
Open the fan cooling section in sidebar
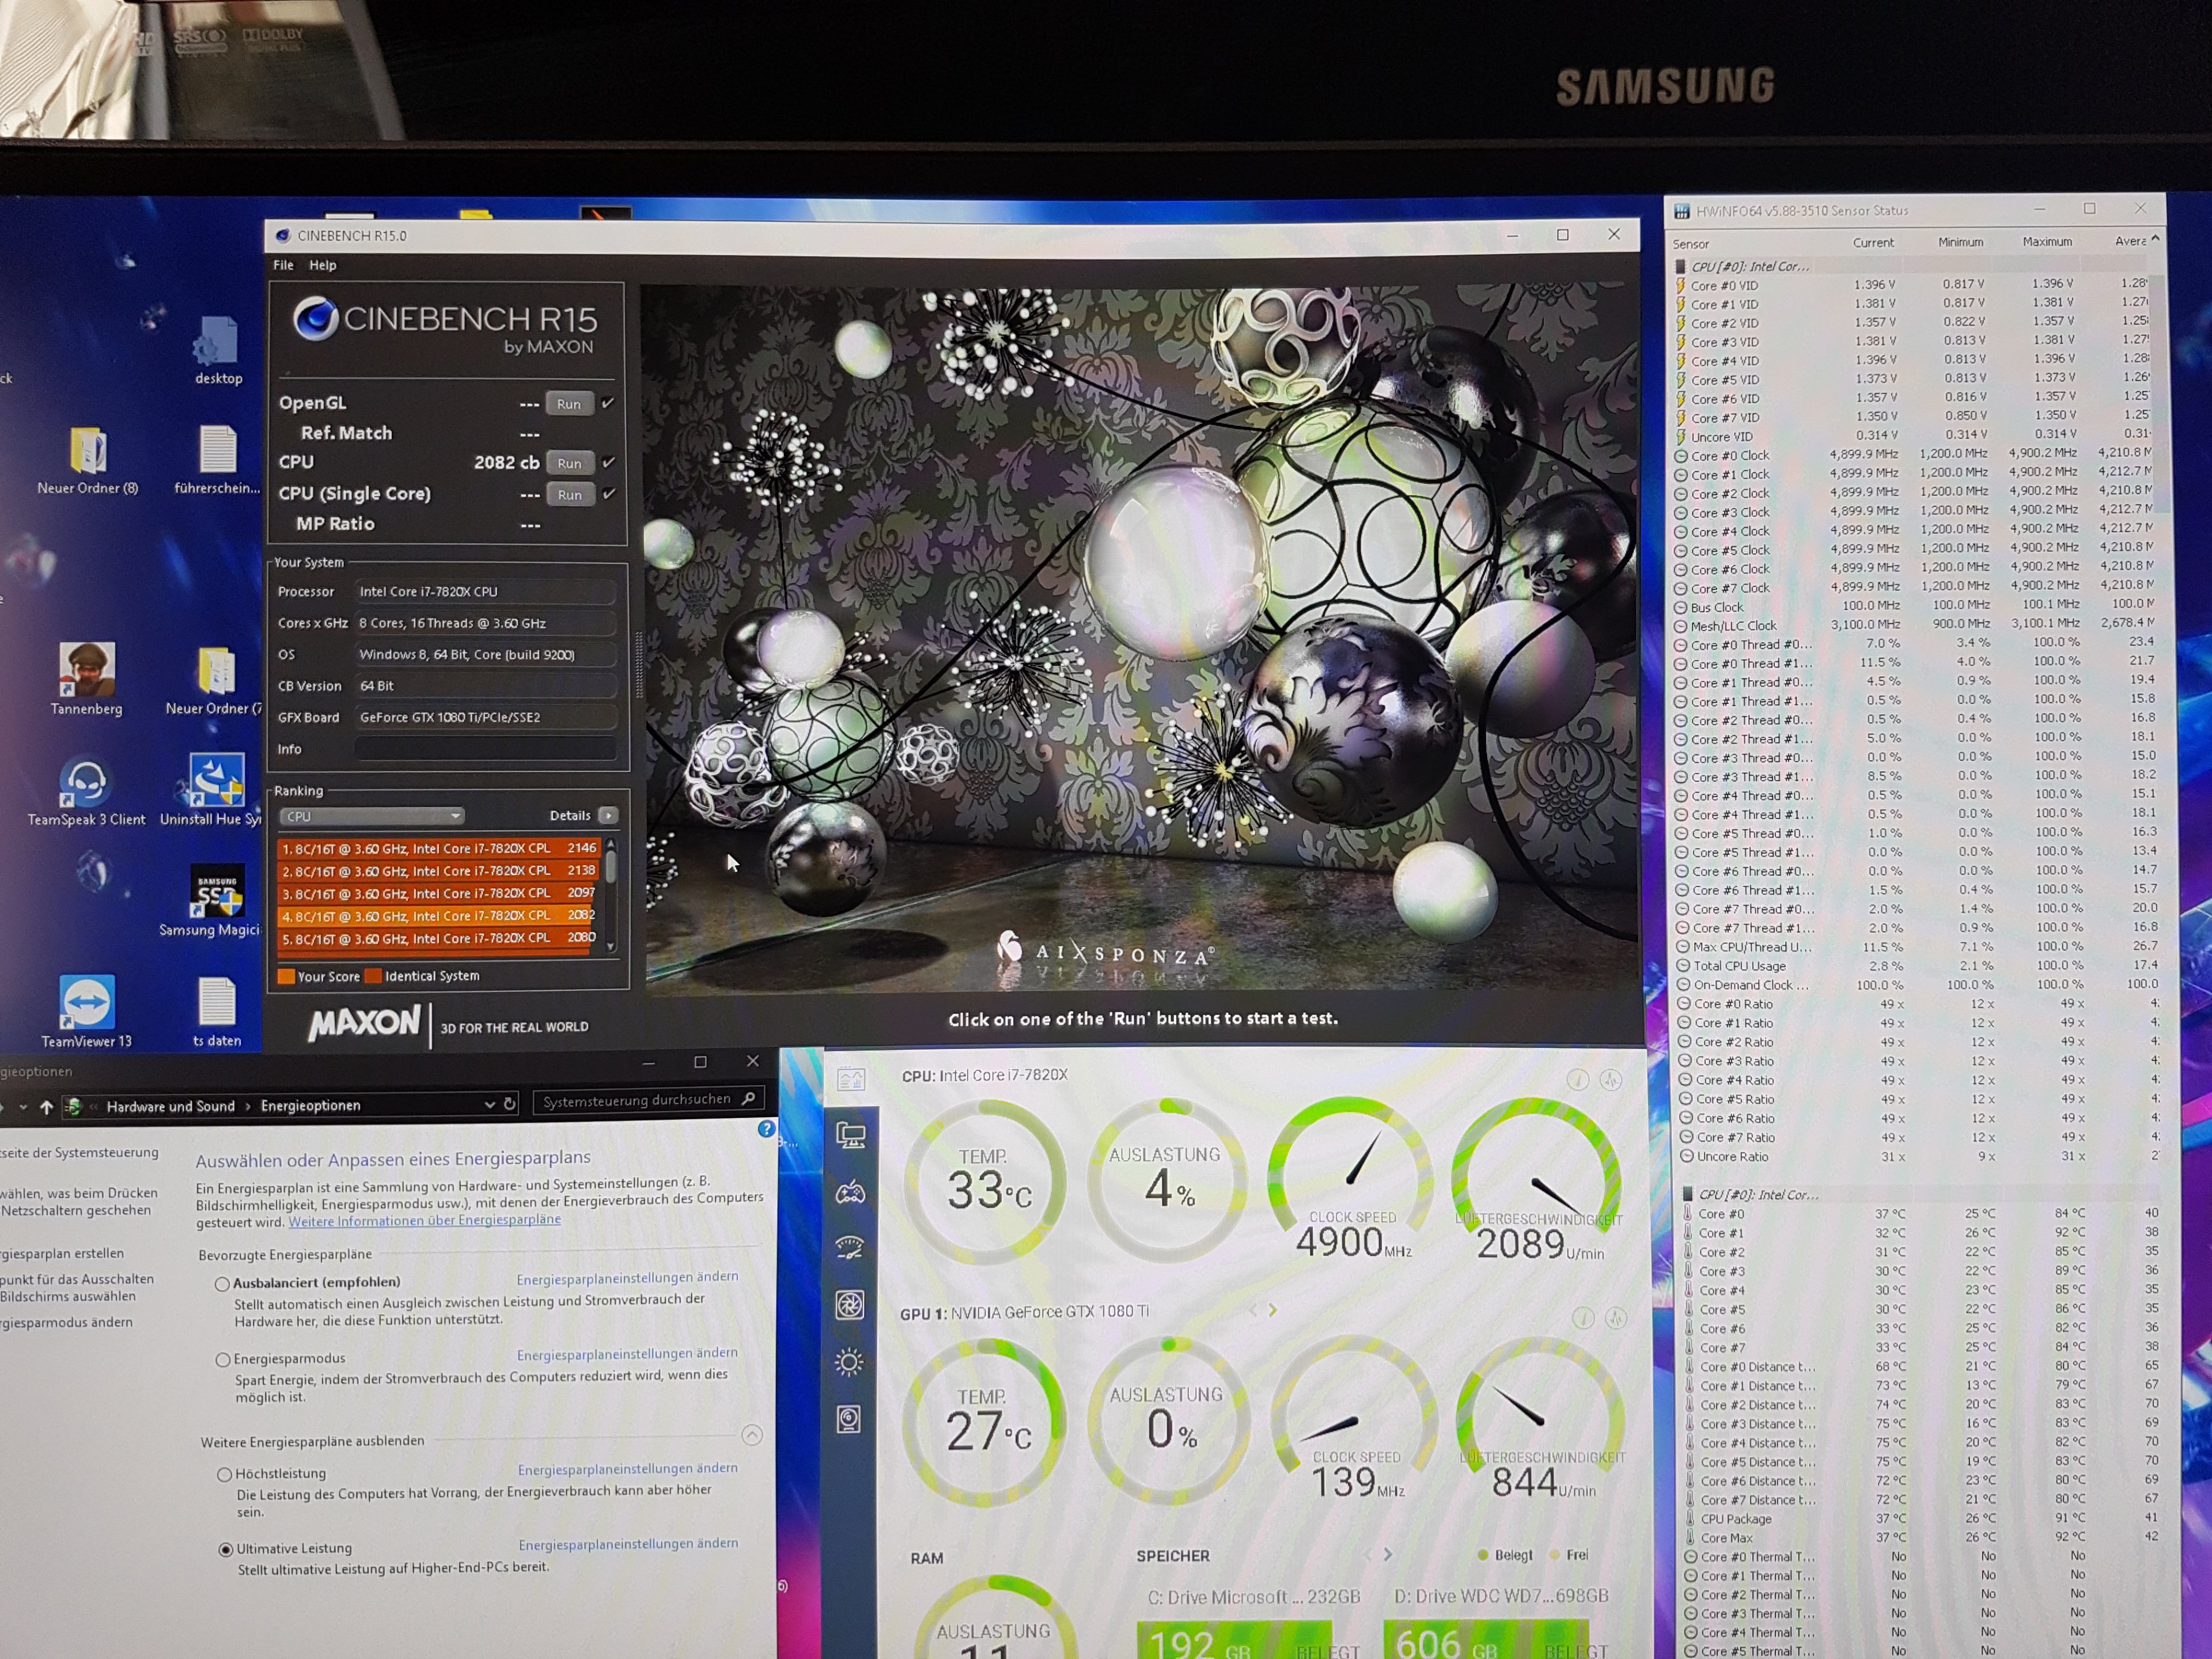(850, 1305)
